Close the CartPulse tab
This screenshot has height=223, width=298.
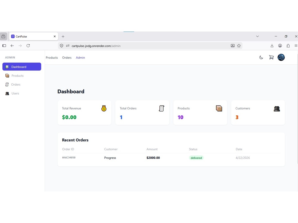55,36
